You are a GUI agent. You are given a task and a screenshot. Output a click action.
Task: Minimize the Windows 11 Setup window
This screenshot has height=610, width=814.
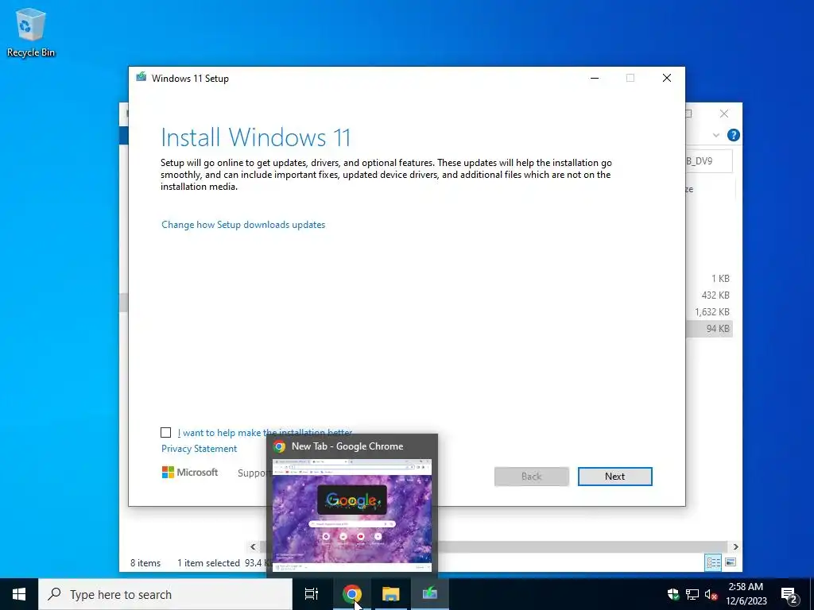click(x=595, y=79)
